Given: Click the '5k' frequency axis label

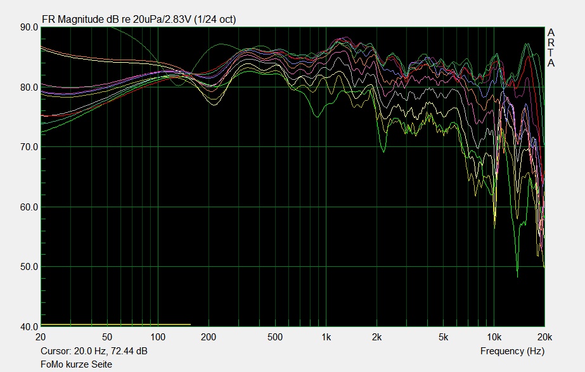Looking at the screenshot, I should coord(443,337).
